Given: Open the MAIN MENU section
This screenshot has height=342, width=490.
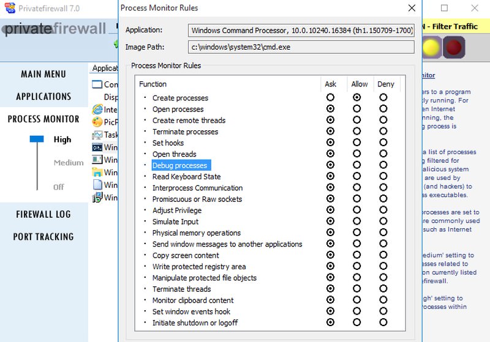Looking at the screenshot, I should (x=43, y=74).
